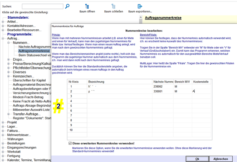The image size is (237, 162).
Task: Expand the Kalender, Termine node
Action: pyautogui.click(x=3, y=160)
